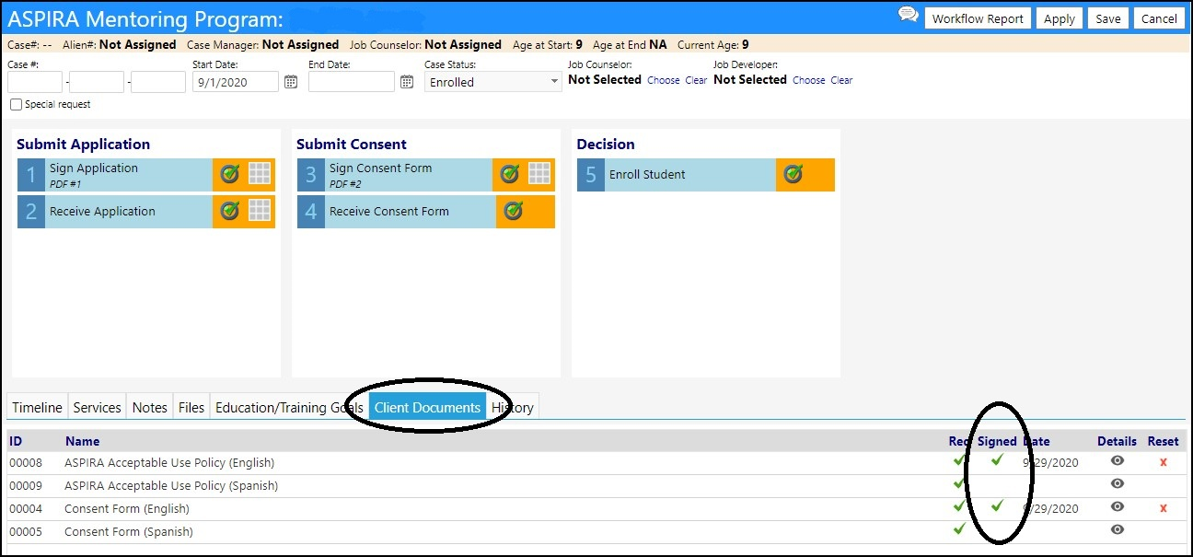Click checkmark icon for Receive Consent Form step
The width and height of the screenshot is (1193, 557).
514,211
